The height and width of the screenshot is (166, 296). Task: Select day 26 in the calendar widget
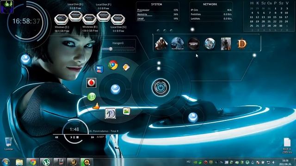[x=257, y=26]
